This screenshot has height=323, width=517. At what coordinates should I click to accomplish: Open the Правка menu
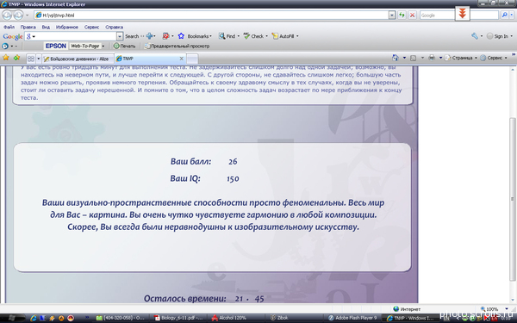28,27
